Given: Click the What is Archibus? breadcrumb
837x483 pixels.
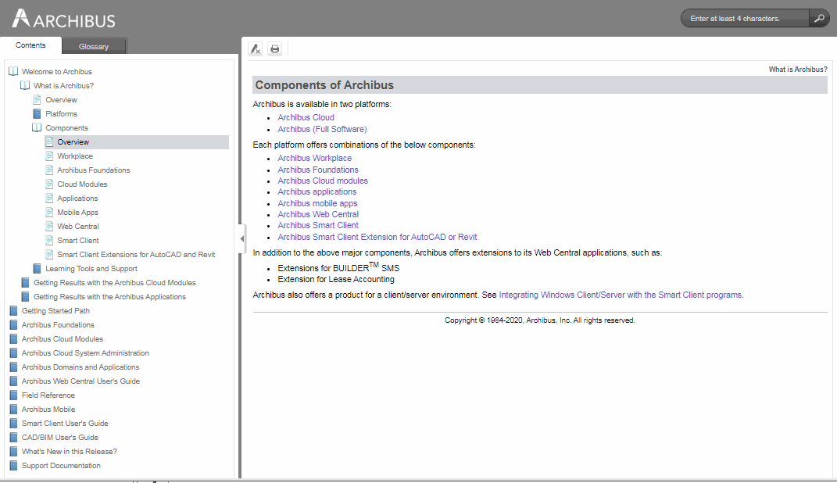Looking at the screenshot, I should coord(797,69).
